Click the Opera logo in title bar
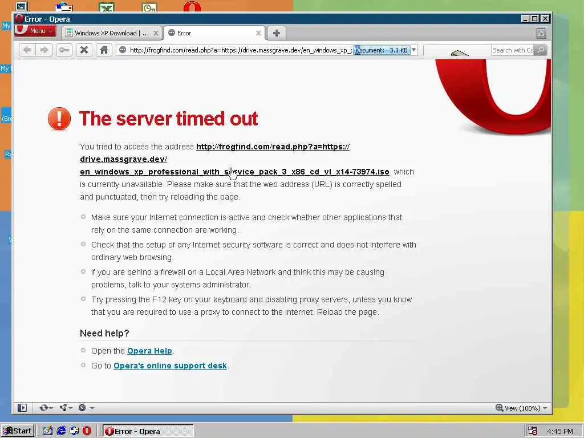The image size is (584, 438). click(19, 19)
